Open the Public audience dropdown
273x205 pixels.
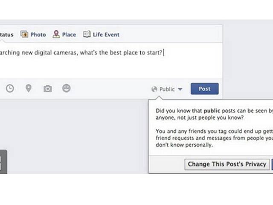pos(167,89)
